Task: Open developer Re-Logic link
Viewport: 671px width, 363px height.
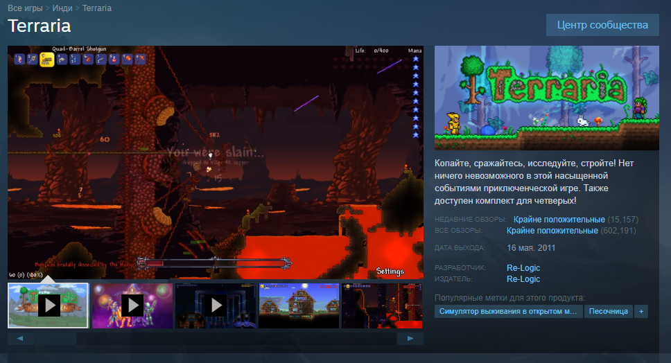Action: pyautogui.click(x=523, y=267)
